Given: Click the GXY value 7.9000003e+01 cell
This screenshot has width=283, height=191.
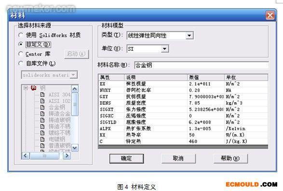Looking at the screenshot, I should [x=206, y=97].
